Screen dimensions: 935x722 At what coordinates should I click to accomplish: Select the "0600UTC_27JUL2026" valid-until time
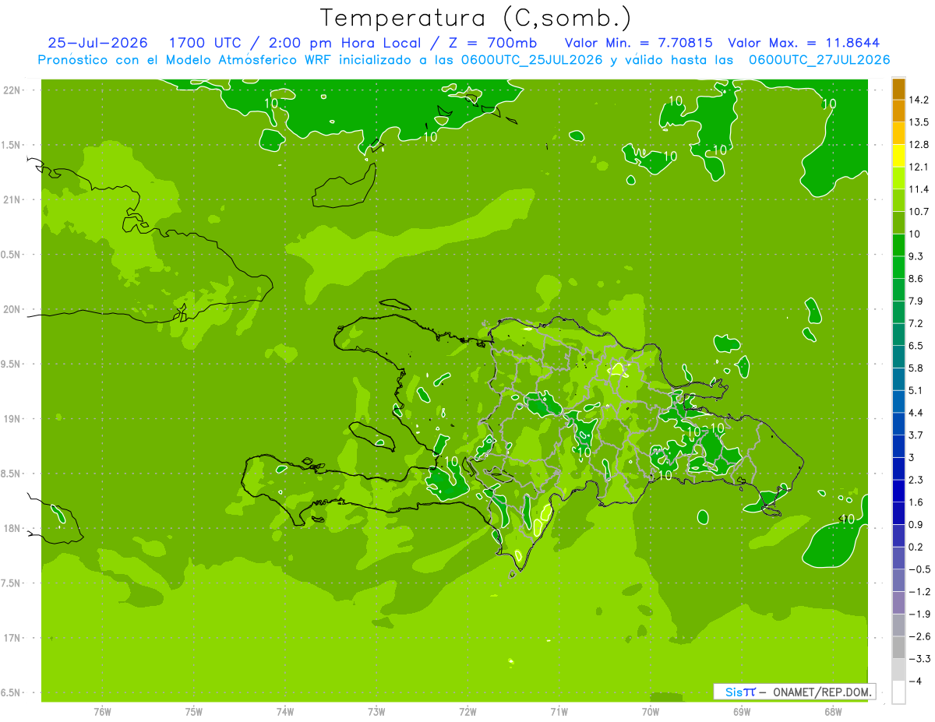click(819, 59)
